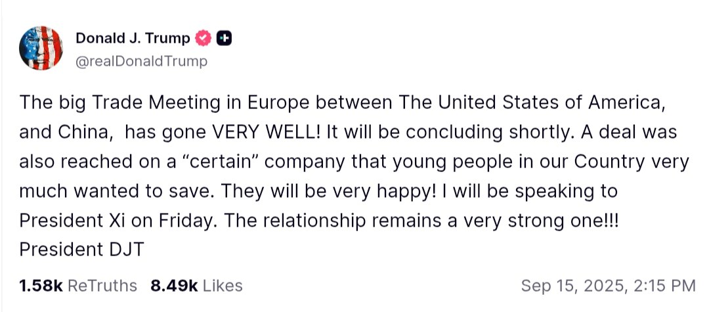Click the "ReTruths" label text
The width and height of the screenshot is (709, 312).
click(x=102, y=286)
